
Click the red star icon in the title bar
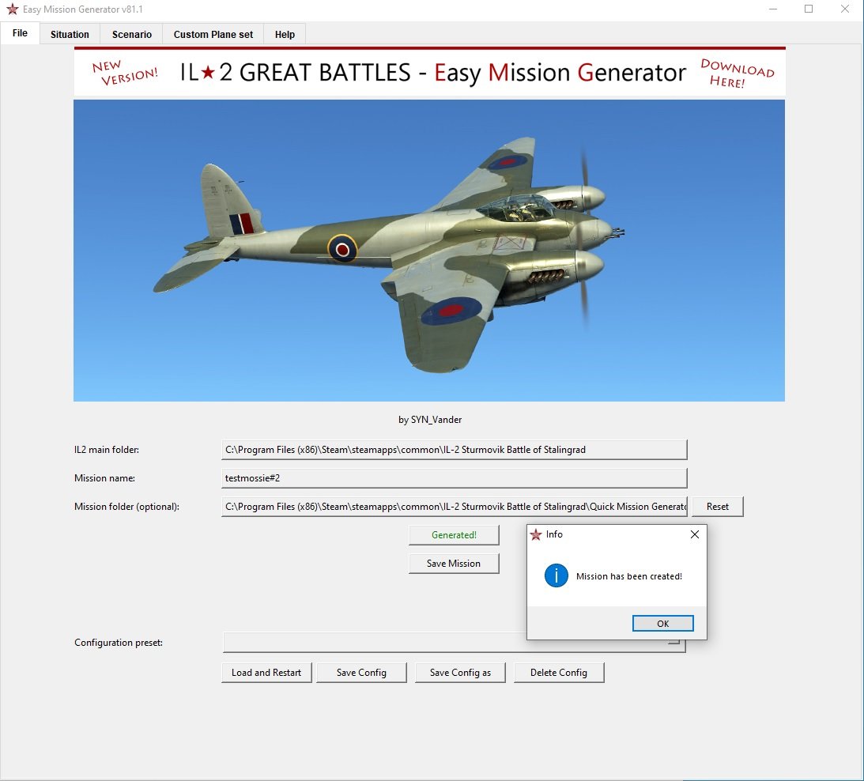click(x=12, y=9)
